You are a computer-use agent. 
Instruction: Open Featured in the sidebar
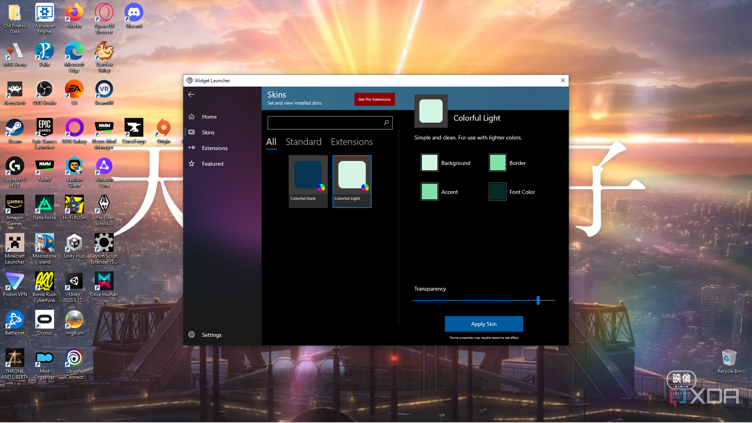pyautogui.click(x=212, y=164)
